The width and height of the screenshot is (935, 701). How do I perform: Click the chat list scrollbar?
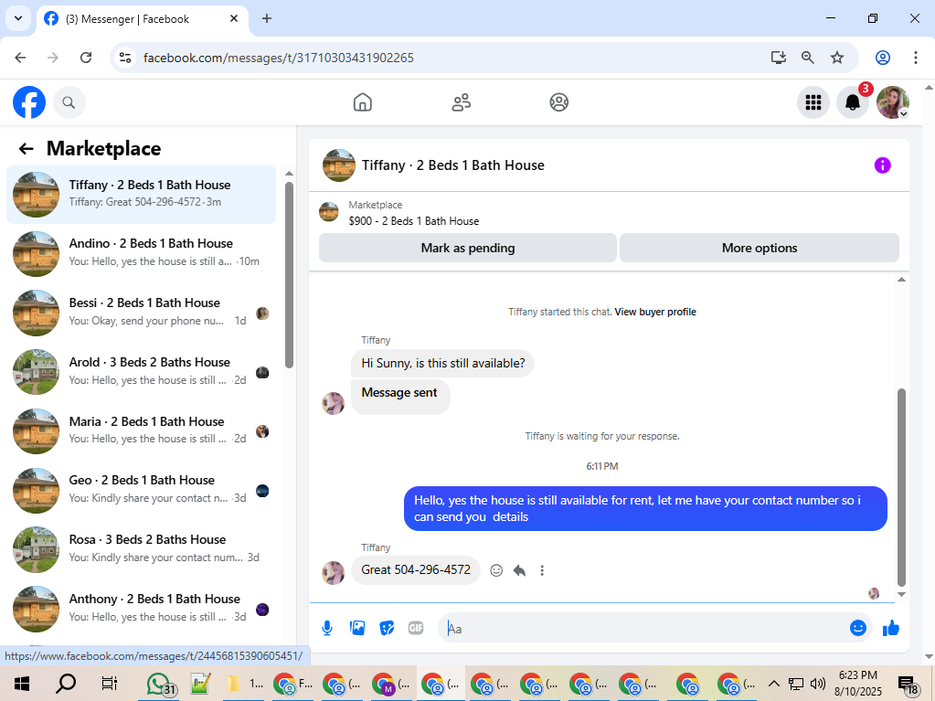pyautogui.click(x=289, y=275)
